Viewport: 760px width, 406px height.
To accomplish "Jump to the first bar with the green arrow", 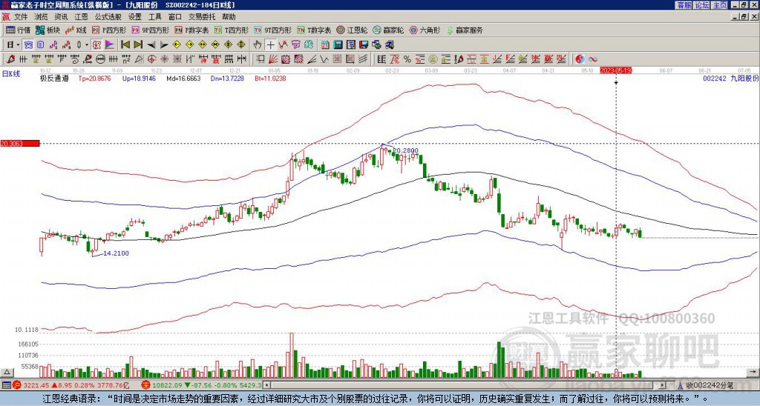I will pyautogui.click(x=125, y=45).
